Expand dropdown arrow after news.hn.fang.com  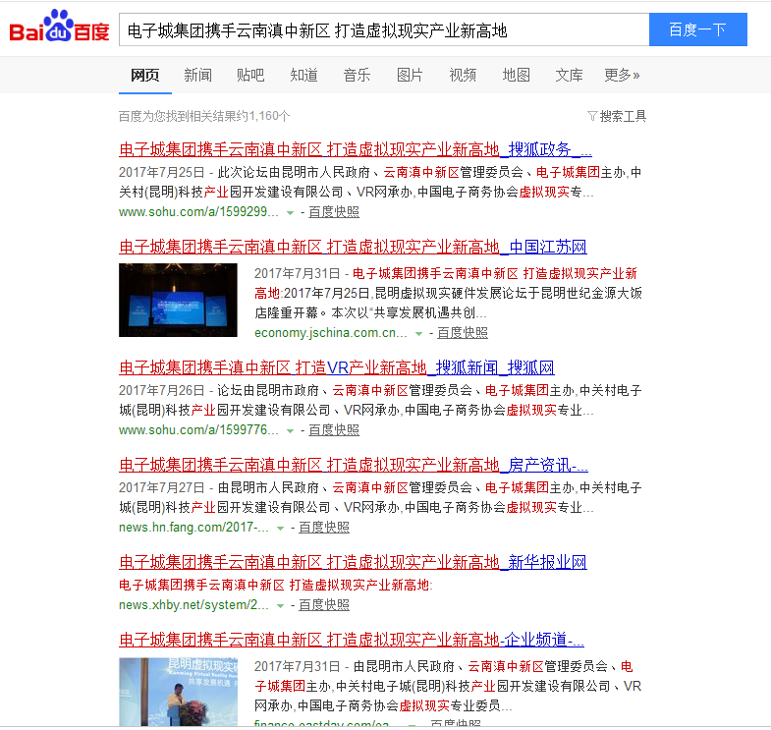[280, 529]
